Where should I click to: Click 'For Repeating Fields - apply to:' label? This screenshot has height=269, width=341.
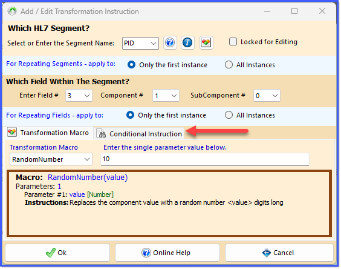[x=54, y=115]
